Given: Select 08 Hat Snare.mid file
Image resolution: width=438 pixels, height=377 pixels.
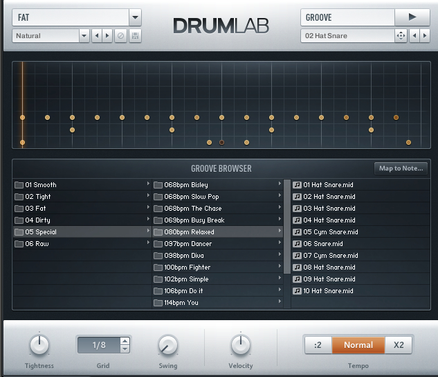Looking at the screenshot, I should 361,267.
